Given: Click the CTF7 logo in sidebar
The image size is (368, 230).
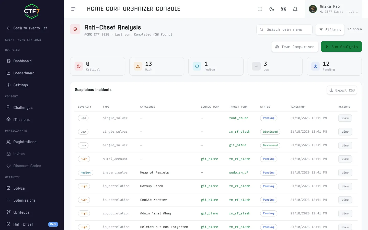Looking at the screenshot, I should coord(32,11).
